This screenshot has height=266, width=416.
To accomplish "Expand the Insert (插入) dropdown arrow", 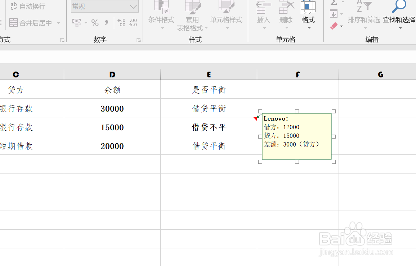I will [x=264, y=28].
